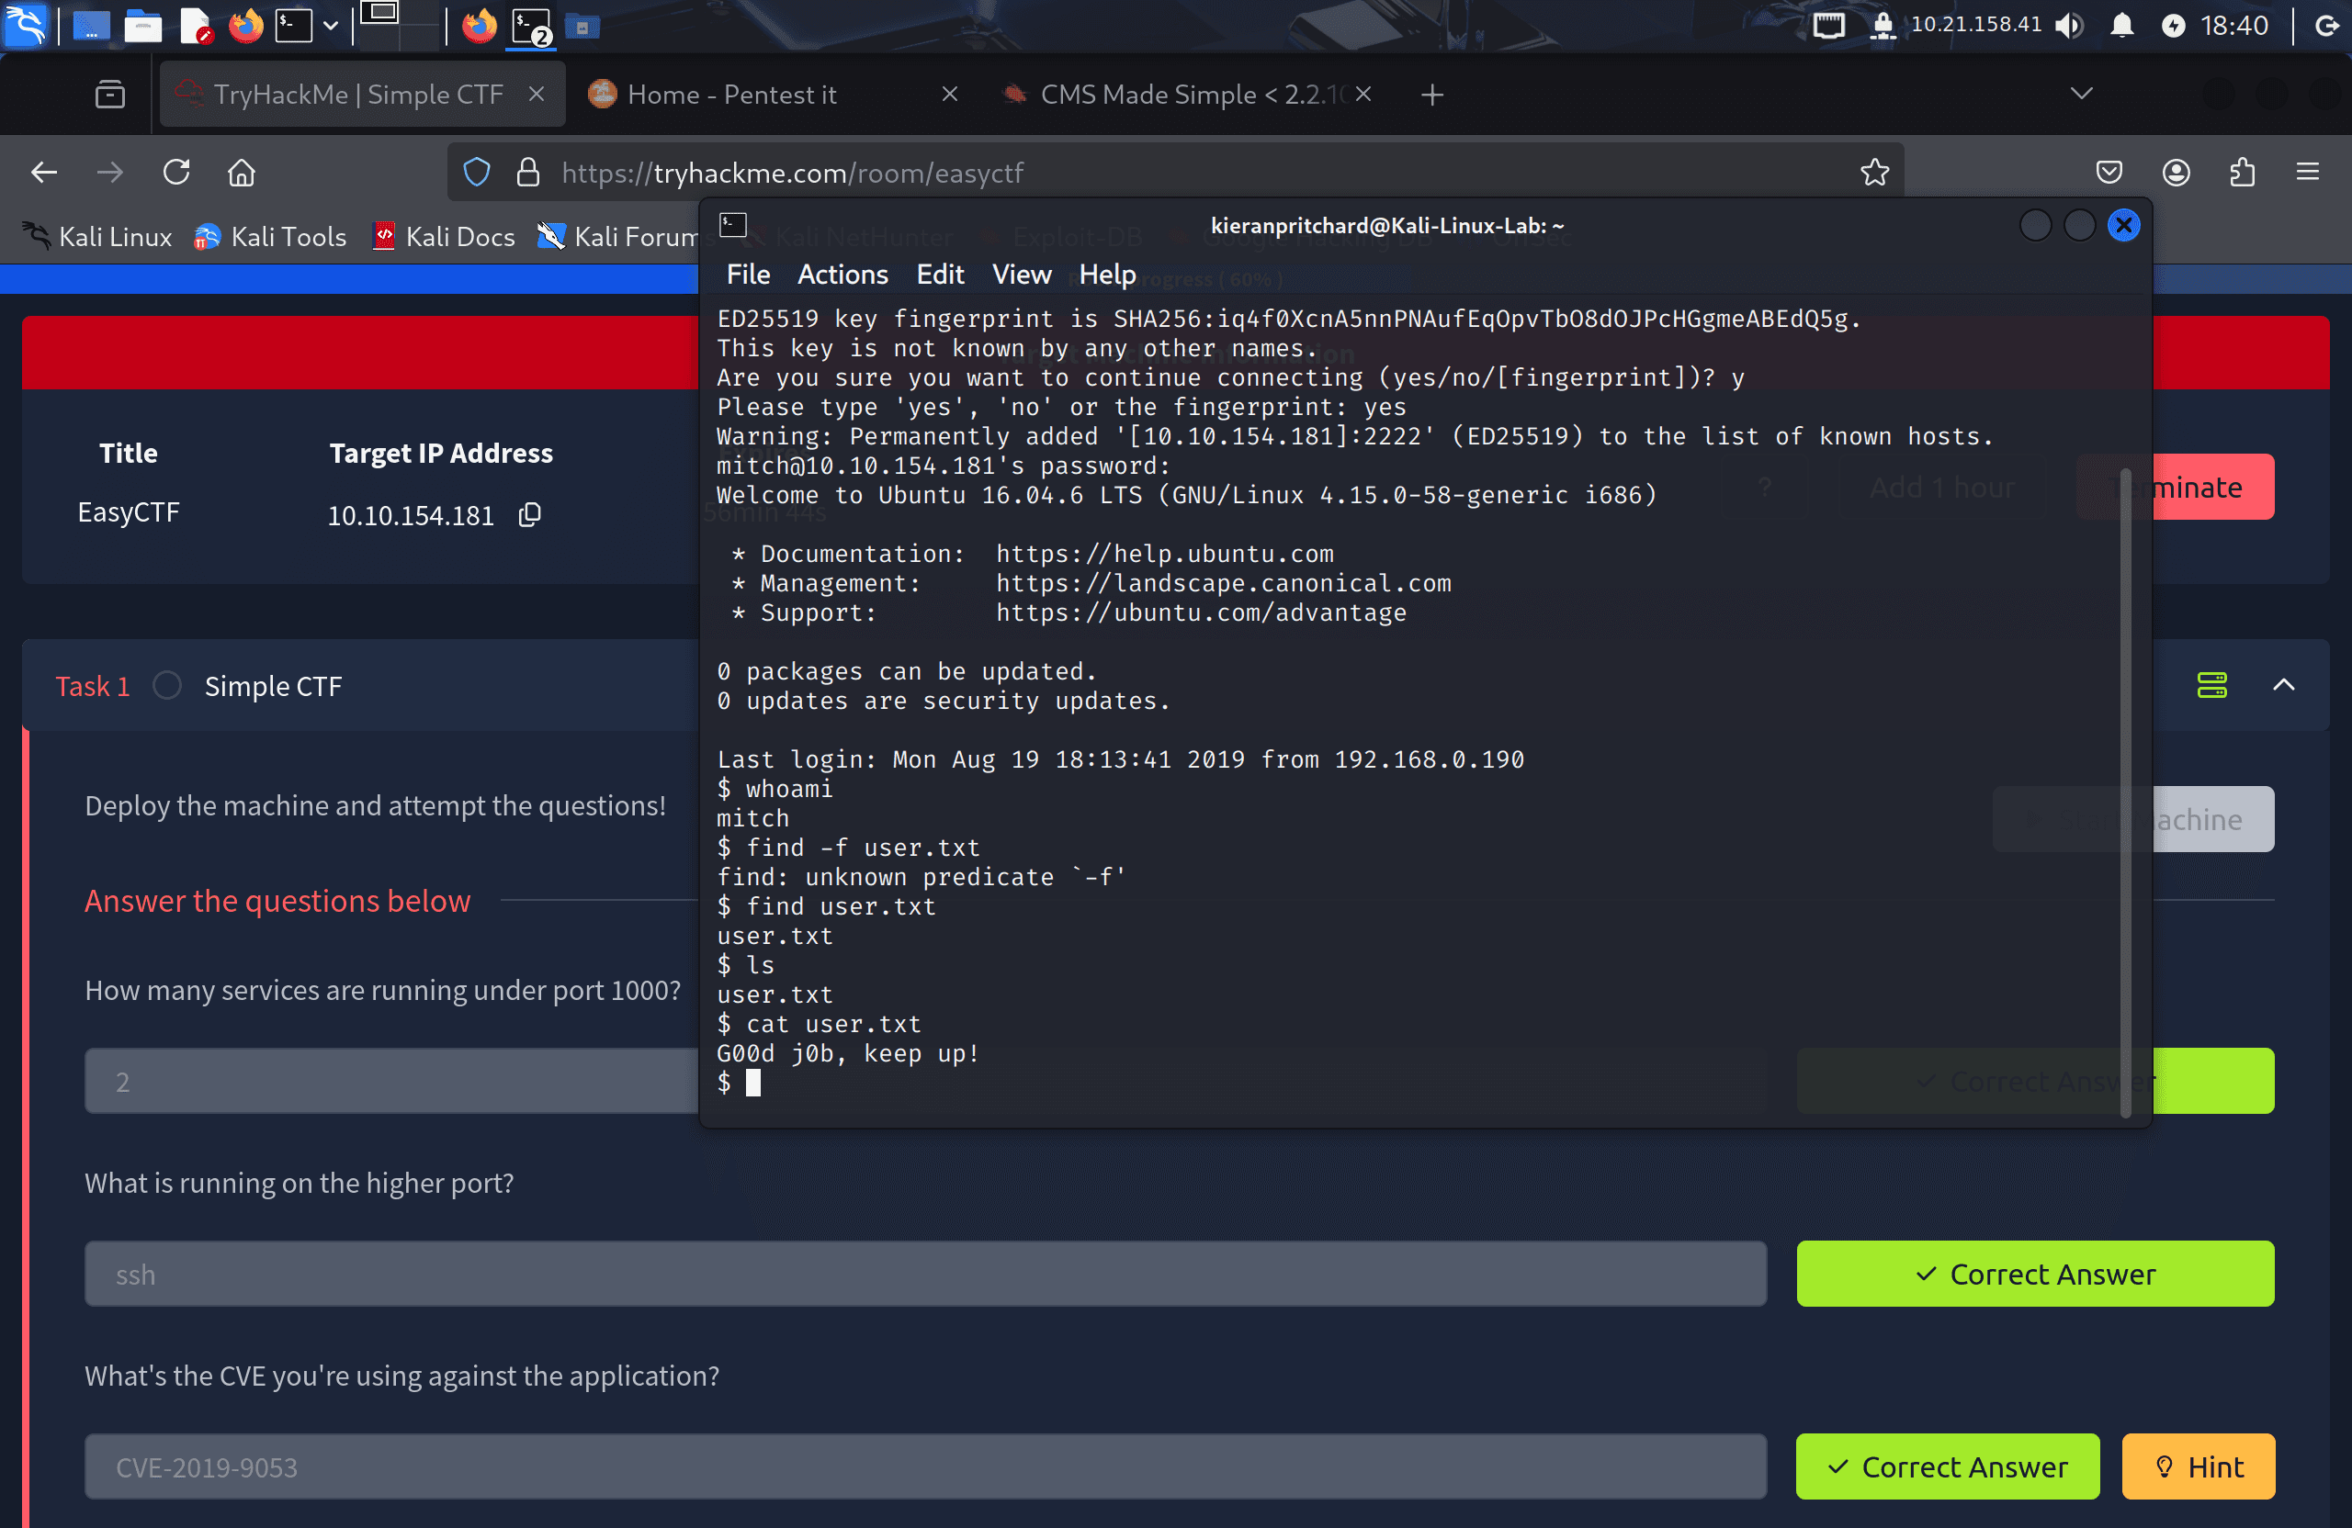Click answer field containing CVE-2019-9053

[925, 1466]
